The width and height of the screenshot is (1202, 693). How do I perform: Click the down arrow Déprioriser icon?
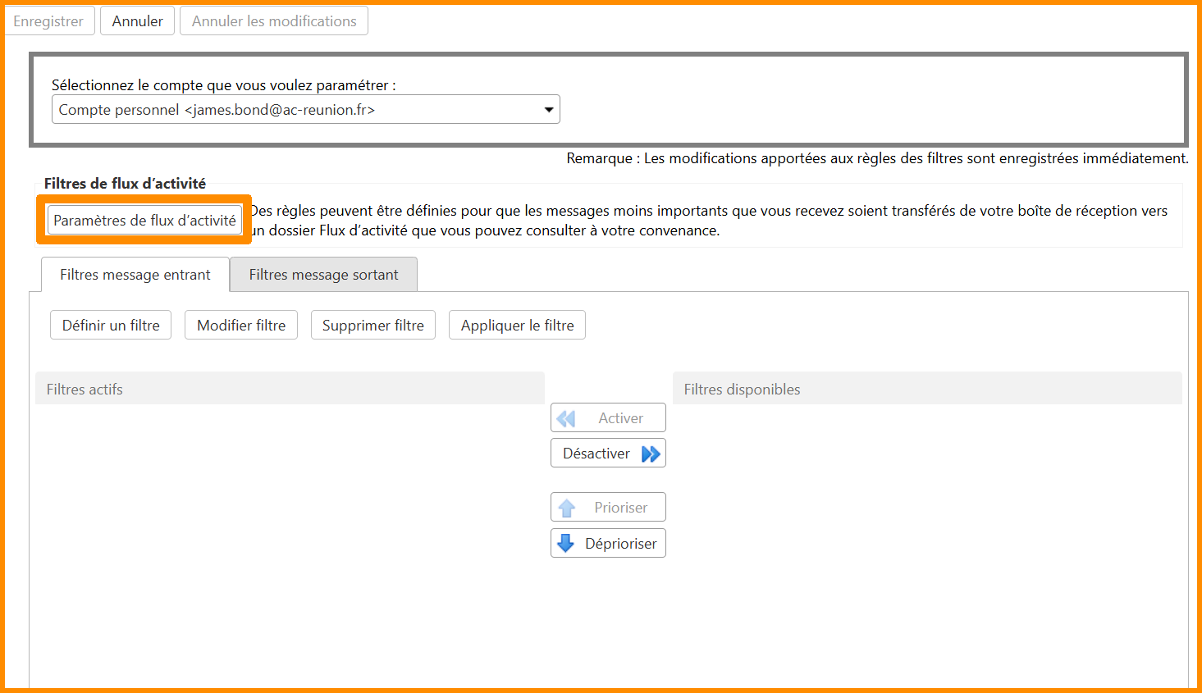click(566, 543)
